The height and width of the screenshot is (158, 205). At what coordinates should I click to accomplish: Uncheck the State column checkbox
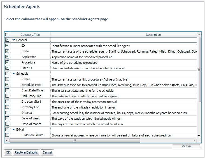click(x=7, y=51)
